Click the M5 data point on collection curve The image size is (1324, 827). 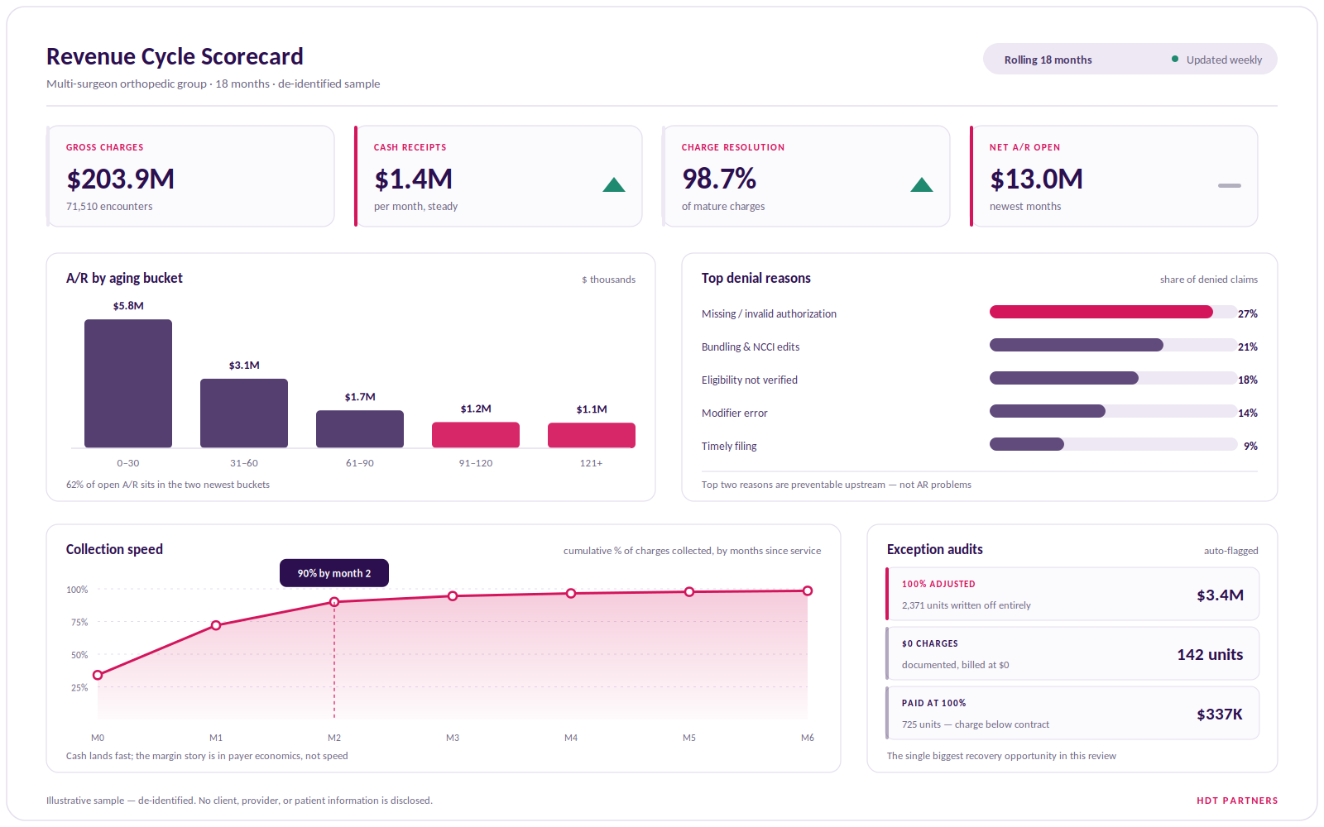click(689, 592)
